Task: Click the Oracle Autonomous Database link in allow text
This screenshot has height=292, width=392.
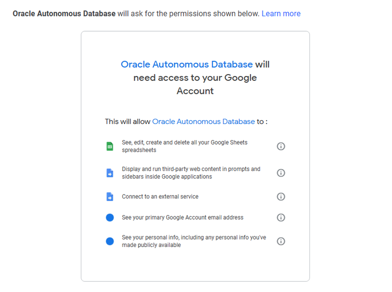Action: (203, 121)
